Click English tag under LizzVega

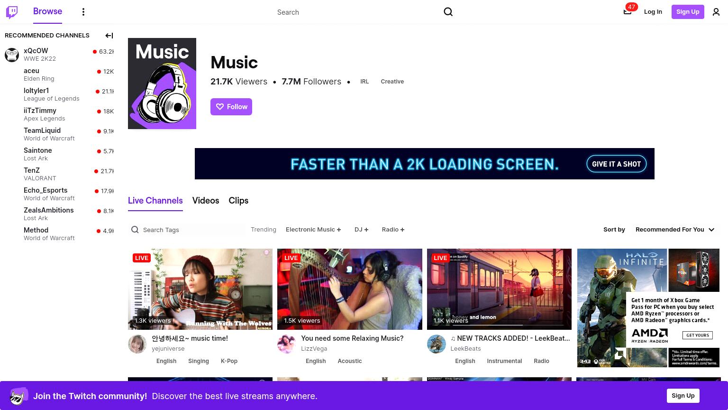[316, 361]
